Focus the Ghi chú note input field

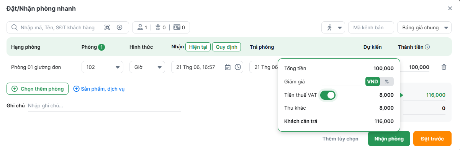tap(104, 106)
